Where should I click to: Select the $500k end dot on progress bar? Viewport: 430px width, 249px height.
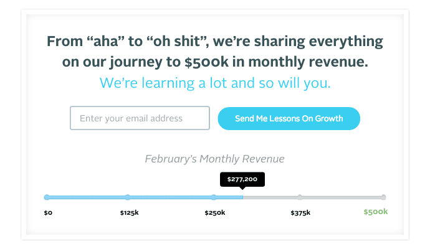tap(383, 197)
